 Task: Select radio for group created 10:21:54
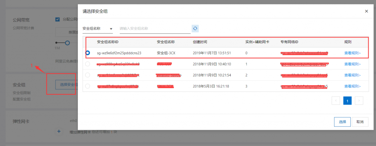pos(88,75)
